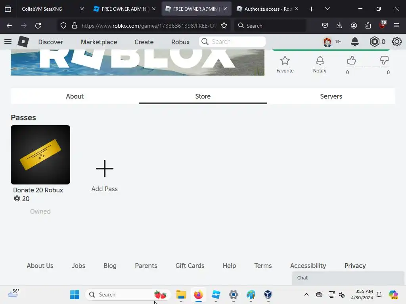The width and height of the screenshot is (406, 304).
Task: Open the Firefox account icon
Action: 354,26
